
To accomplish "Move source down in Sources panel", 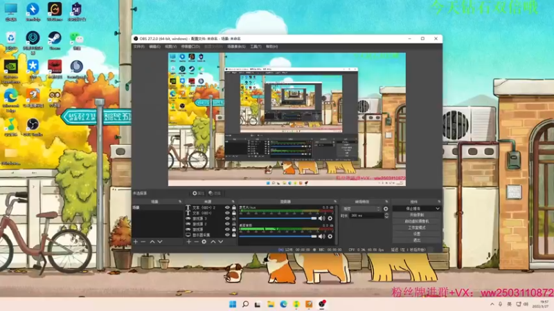I will (x=220, y=242).
